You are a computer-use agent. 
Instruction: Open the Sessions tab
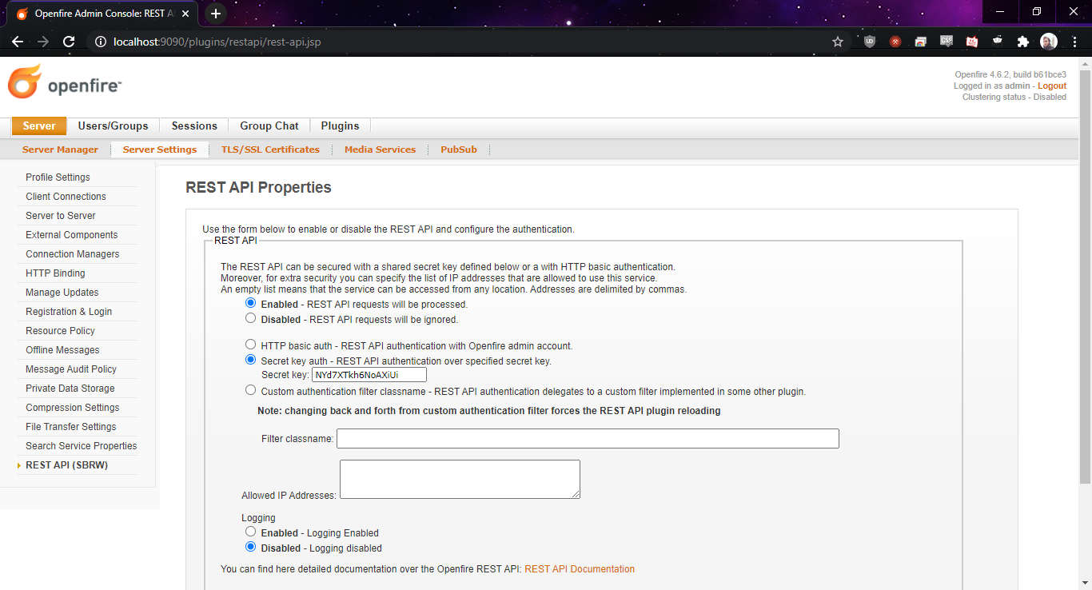pyautogui.click(x=194, y=126)
